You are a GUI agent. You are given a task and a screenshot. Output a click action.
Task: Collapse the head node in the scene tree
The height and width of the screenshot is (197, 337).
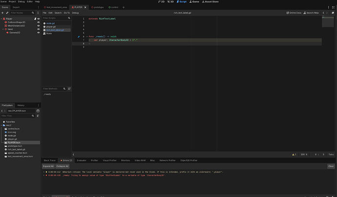click(3, 29)
